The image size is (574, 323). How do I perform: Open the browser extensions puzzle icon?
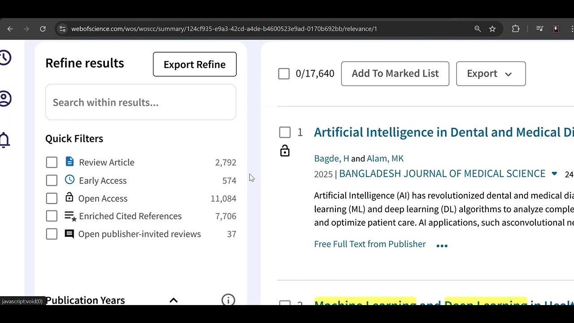coord(516,29)
